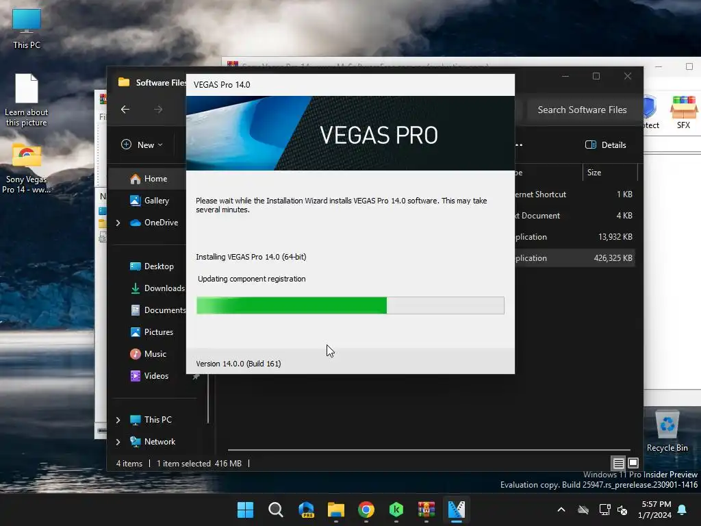Viewport: 701px width, 526px height.
Task: Click the installation progress bar
Action: [350, 305]
